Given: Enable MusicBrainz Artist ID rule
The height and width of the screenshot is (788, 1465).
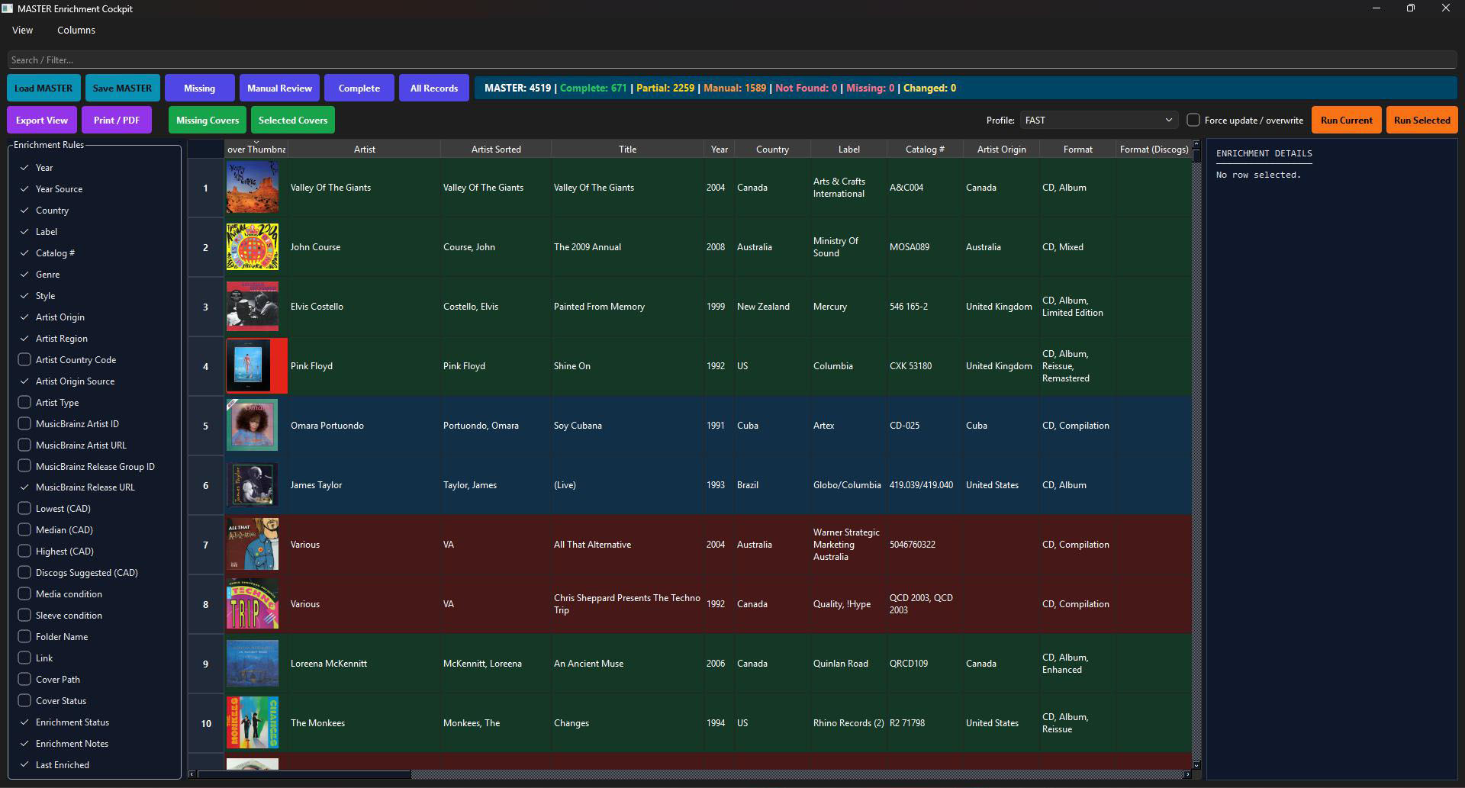Looking at the screenshot, I should coord(24,423).
